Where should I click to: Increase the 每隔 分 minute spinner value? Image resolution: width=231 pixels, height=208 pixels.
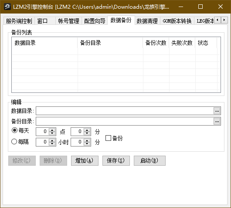[87, 140]
